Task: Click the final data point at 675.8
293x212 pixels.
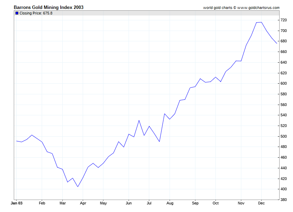Action: (x=277, y=43)
